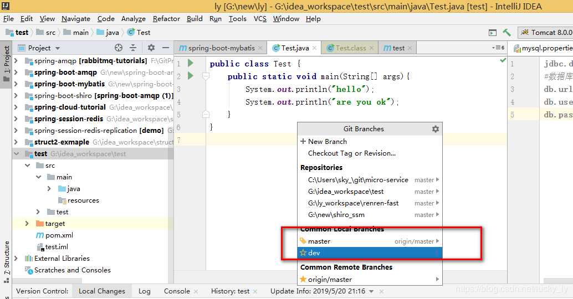Image resolution: width=573 pixels, height=299 pixels.
Task: Expand the spring-cloud-tutorial project node
Action: point(16,107)
